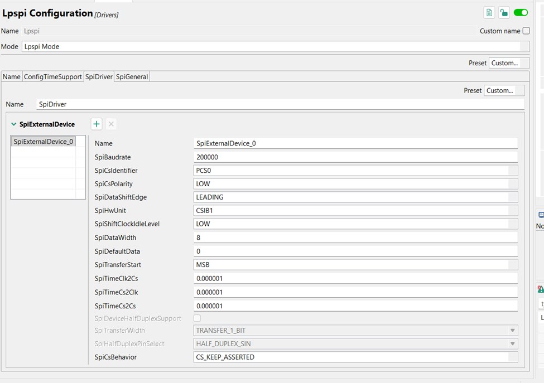The image size is (544, 383).
Task: Click the SpiBaudrate label
Action: click(x=113, y=157)
